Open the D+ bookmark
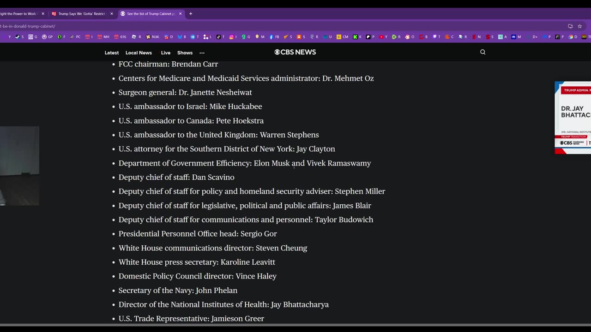 point(532,37)
